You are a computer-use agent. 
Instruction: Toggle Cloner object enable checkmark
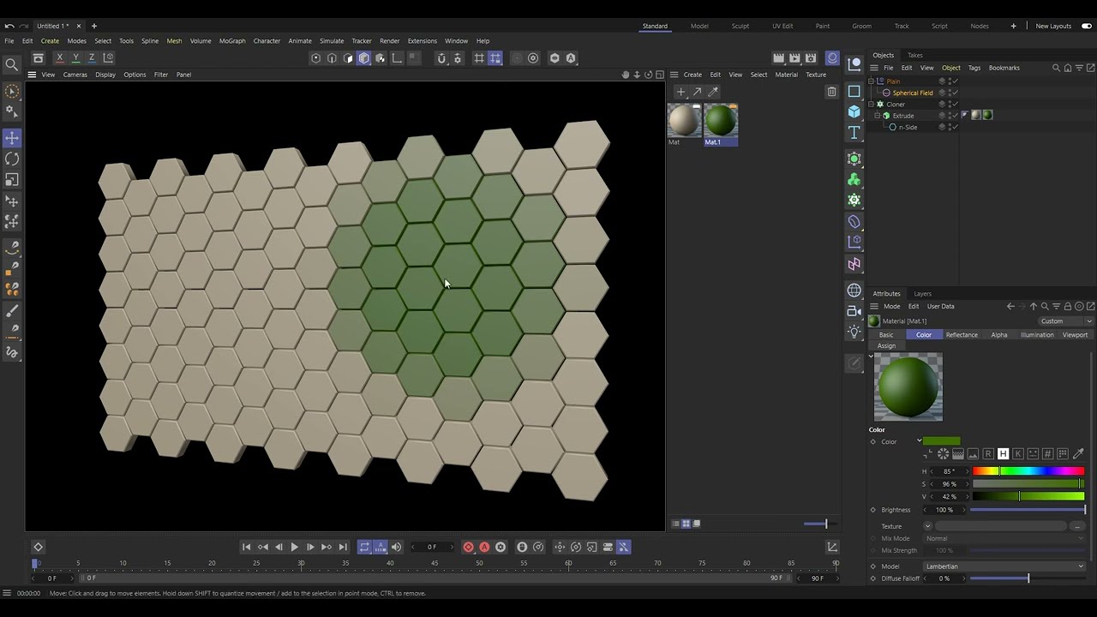pos(954,104)
